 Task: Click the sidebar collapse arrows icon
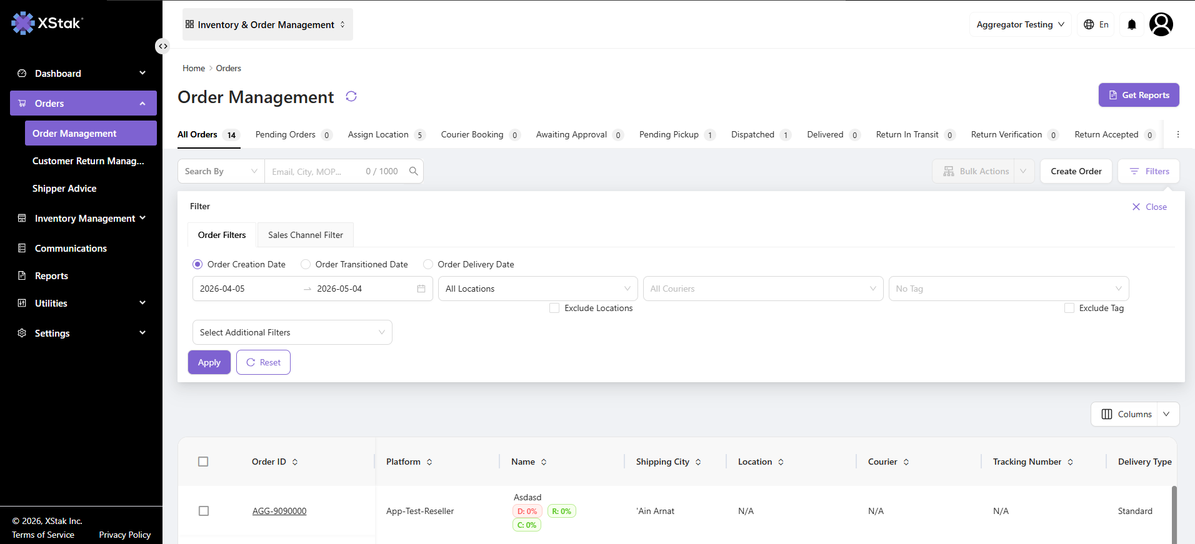click(x=162, y=46)
